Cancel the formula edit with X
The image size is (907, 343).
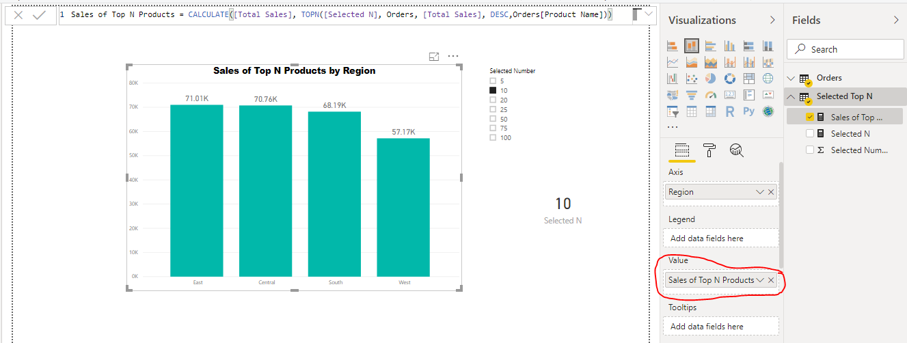coord(18,14)
